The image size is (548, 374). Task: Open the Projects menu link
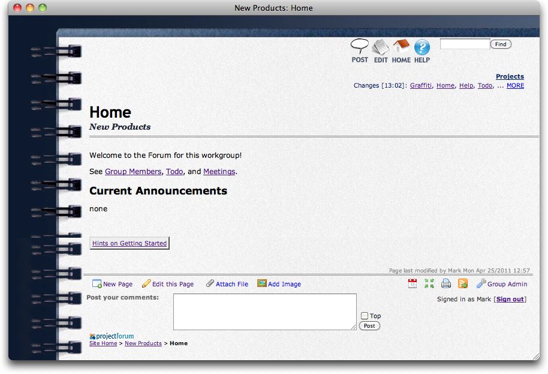(510, 76)
